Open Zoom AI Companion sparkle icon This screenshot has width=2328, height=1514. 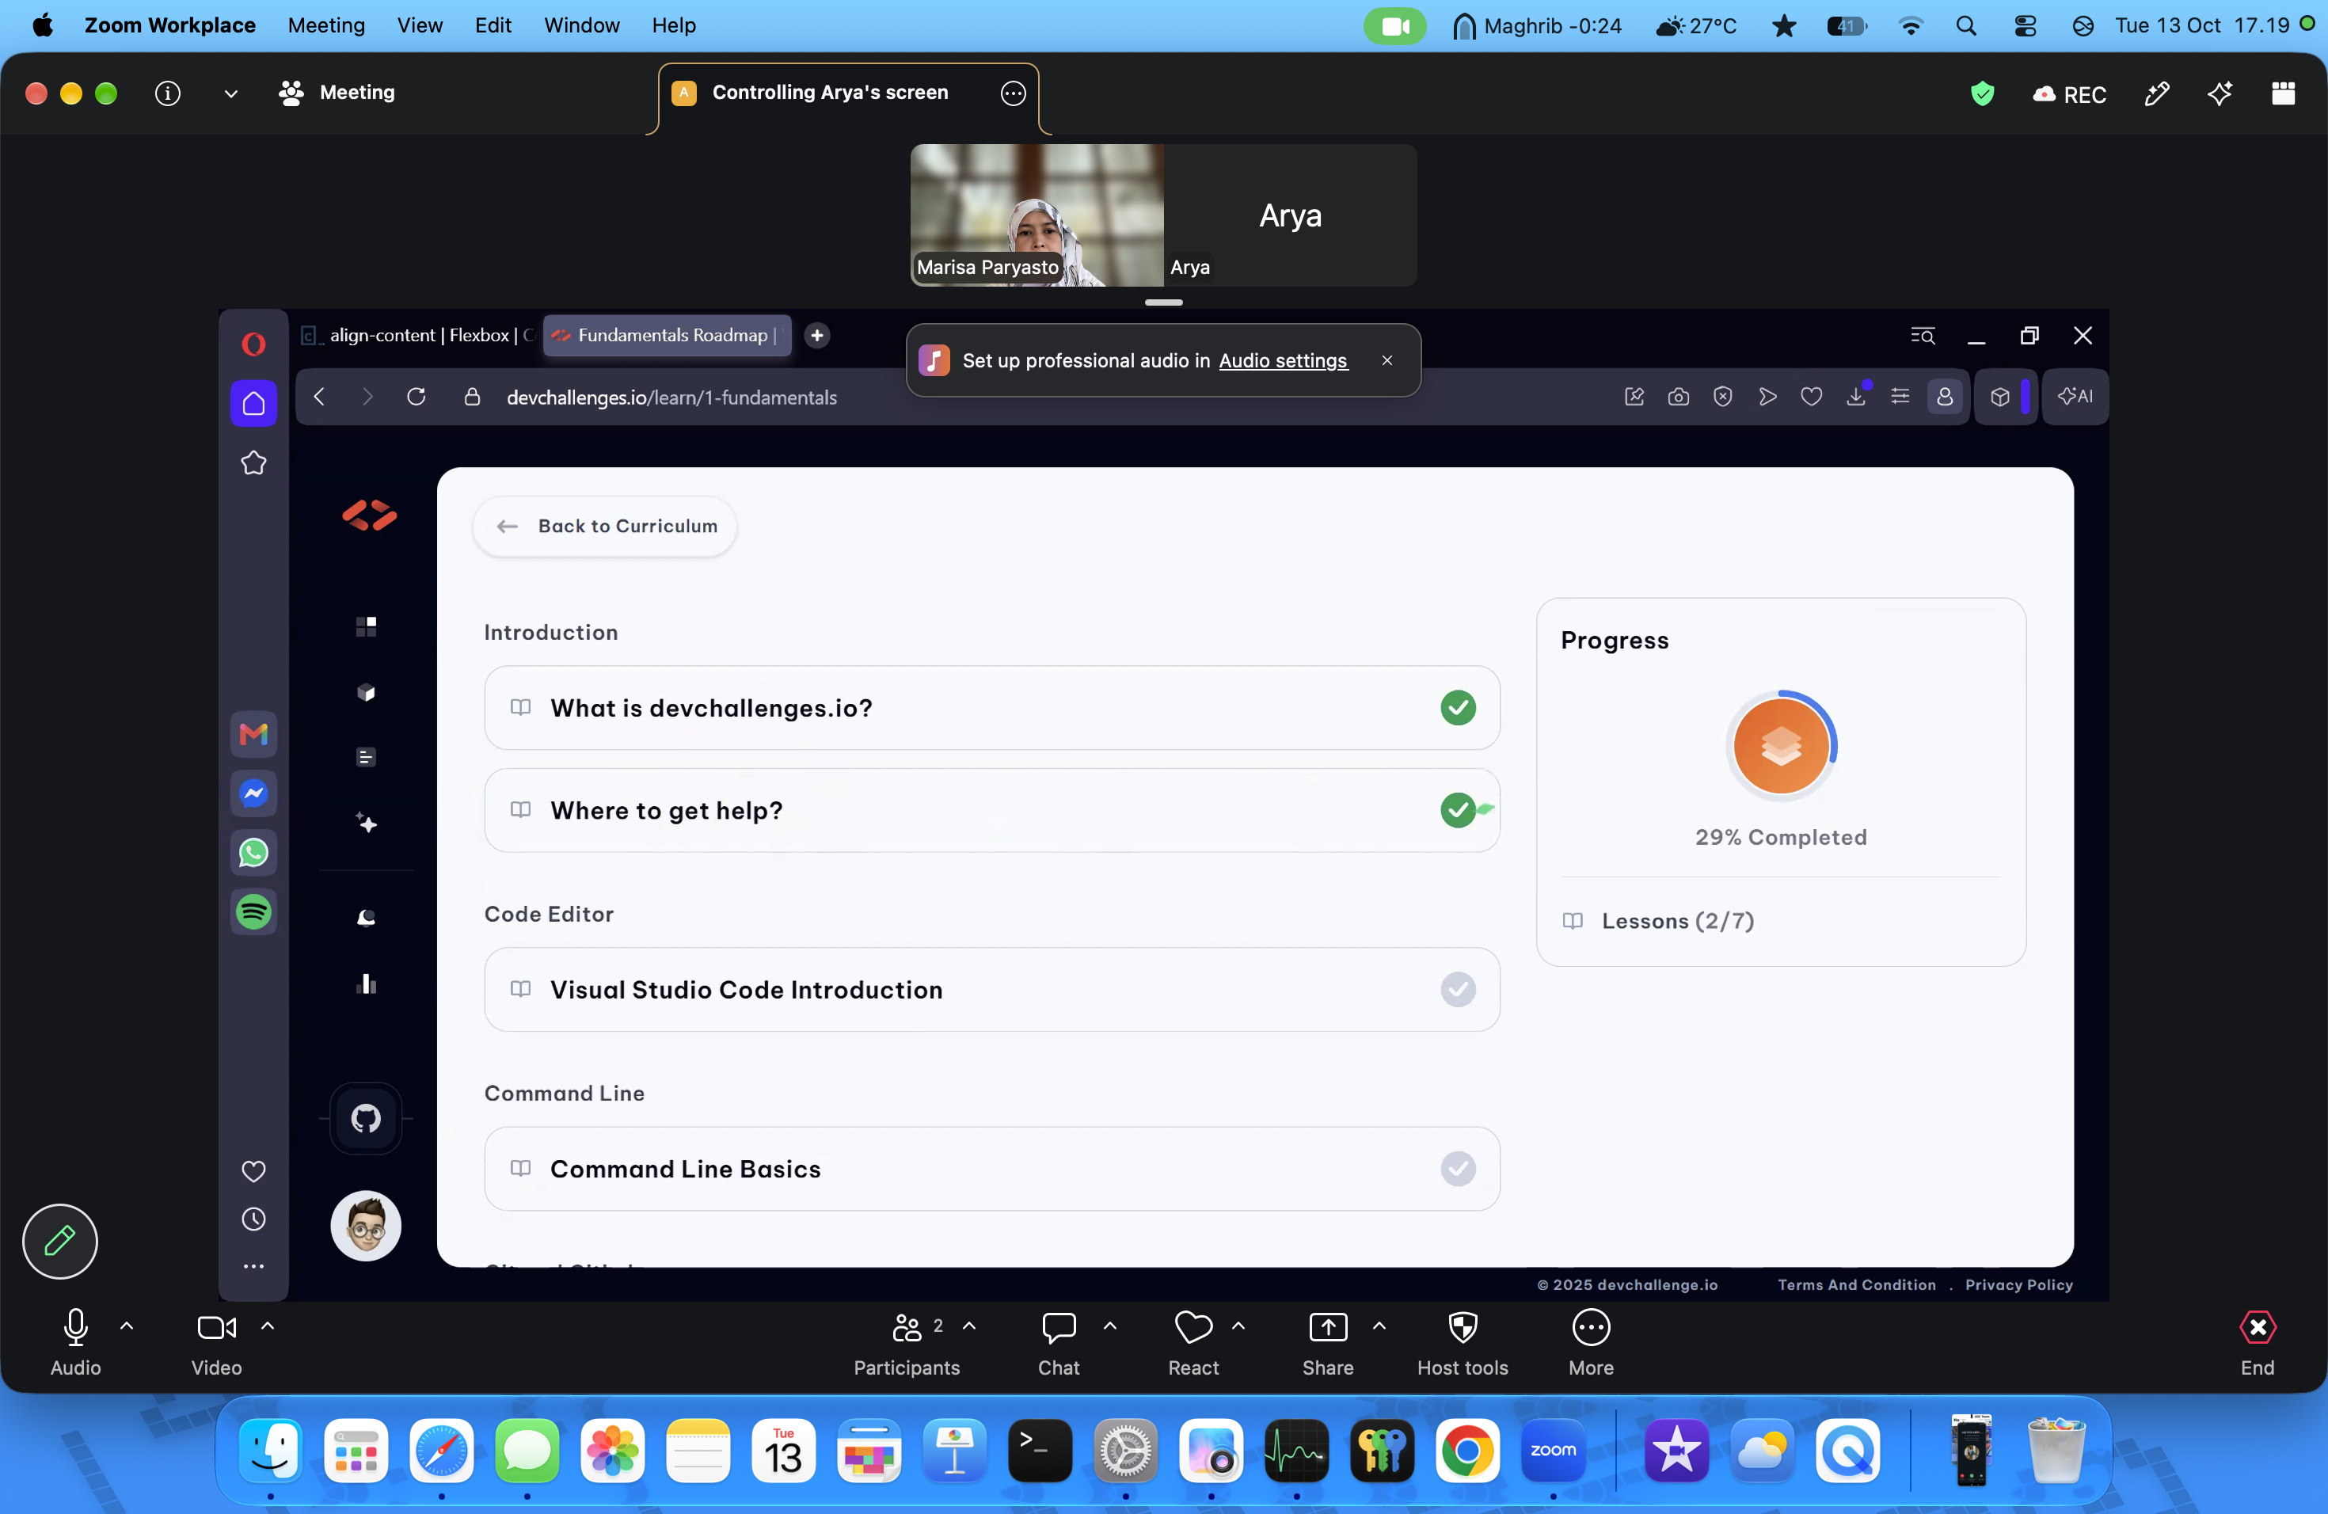2220,93
